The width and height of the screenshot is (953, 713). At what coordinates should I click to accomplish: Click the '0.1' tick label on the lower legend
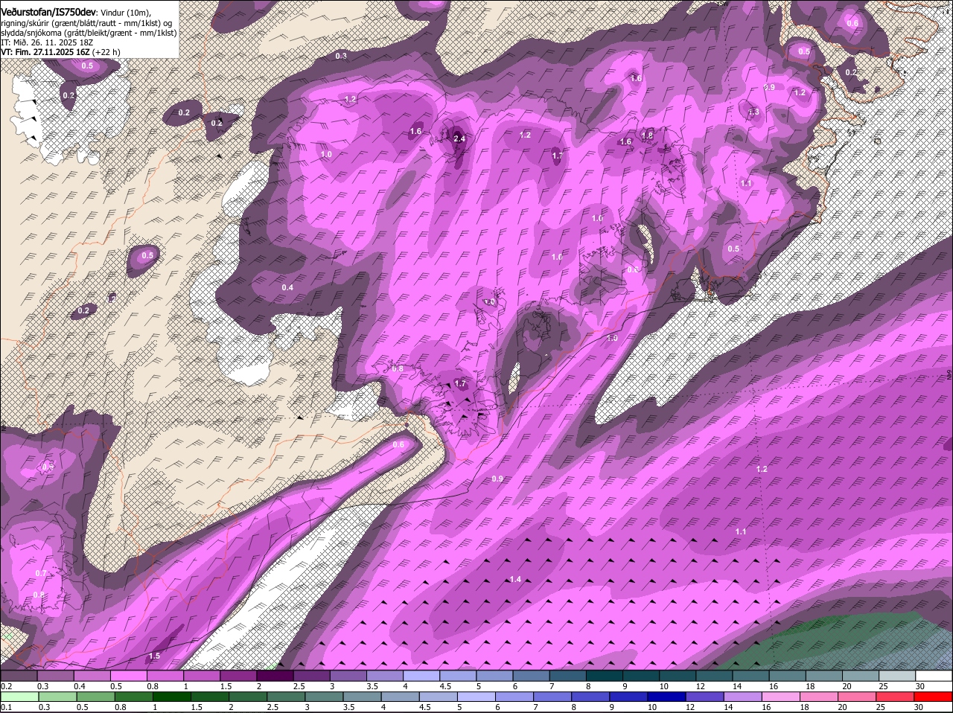[x=7, y=707]
